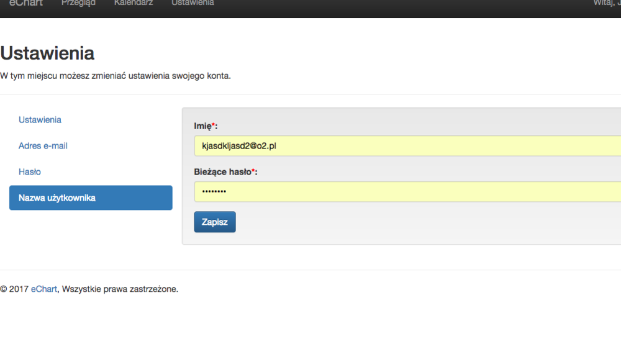The height and width of the screenshot is (346, 621).
Task: Click the red asterisk next to Imię
Action: (213, 125)
